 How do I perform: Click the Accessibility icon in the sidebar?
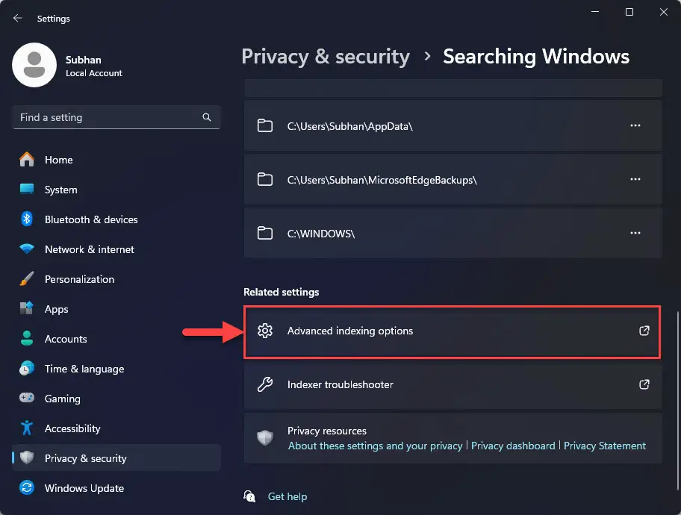click(x=28, y=428)
